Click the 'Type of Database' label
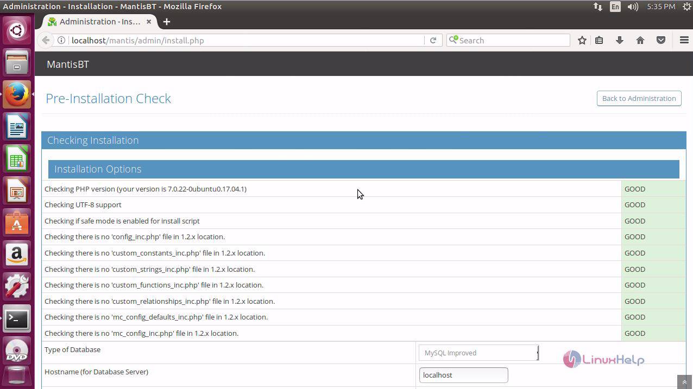The width and height of the screenshot is (693, 389). click(73, 349)
